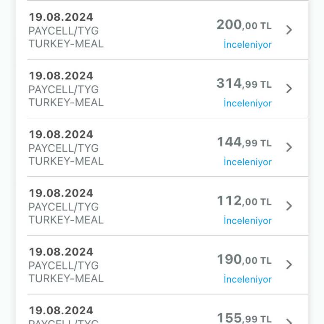324x324 pixels.
Task: Click İnceleniyor status under 200,00 TL
Action: click(248, 45)
